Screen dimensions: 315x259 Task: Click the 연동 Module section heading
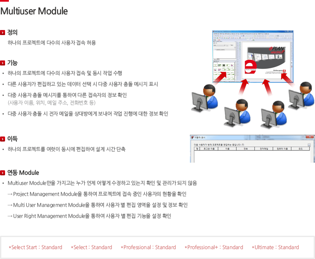23,173
